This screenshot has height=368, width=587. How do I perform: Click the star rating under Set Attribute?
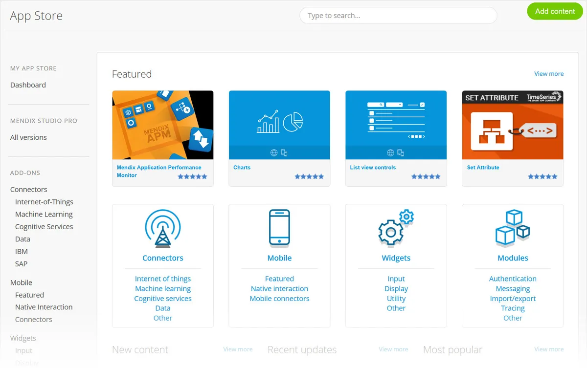coord(542,176)
